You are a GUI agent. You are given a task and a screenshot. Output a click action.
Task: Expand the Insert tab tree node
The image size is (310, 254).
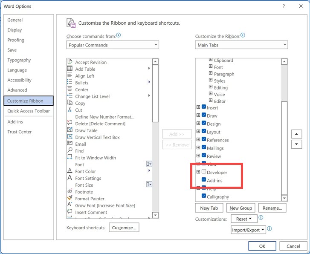pyautogui.click(x=198, y=107)
